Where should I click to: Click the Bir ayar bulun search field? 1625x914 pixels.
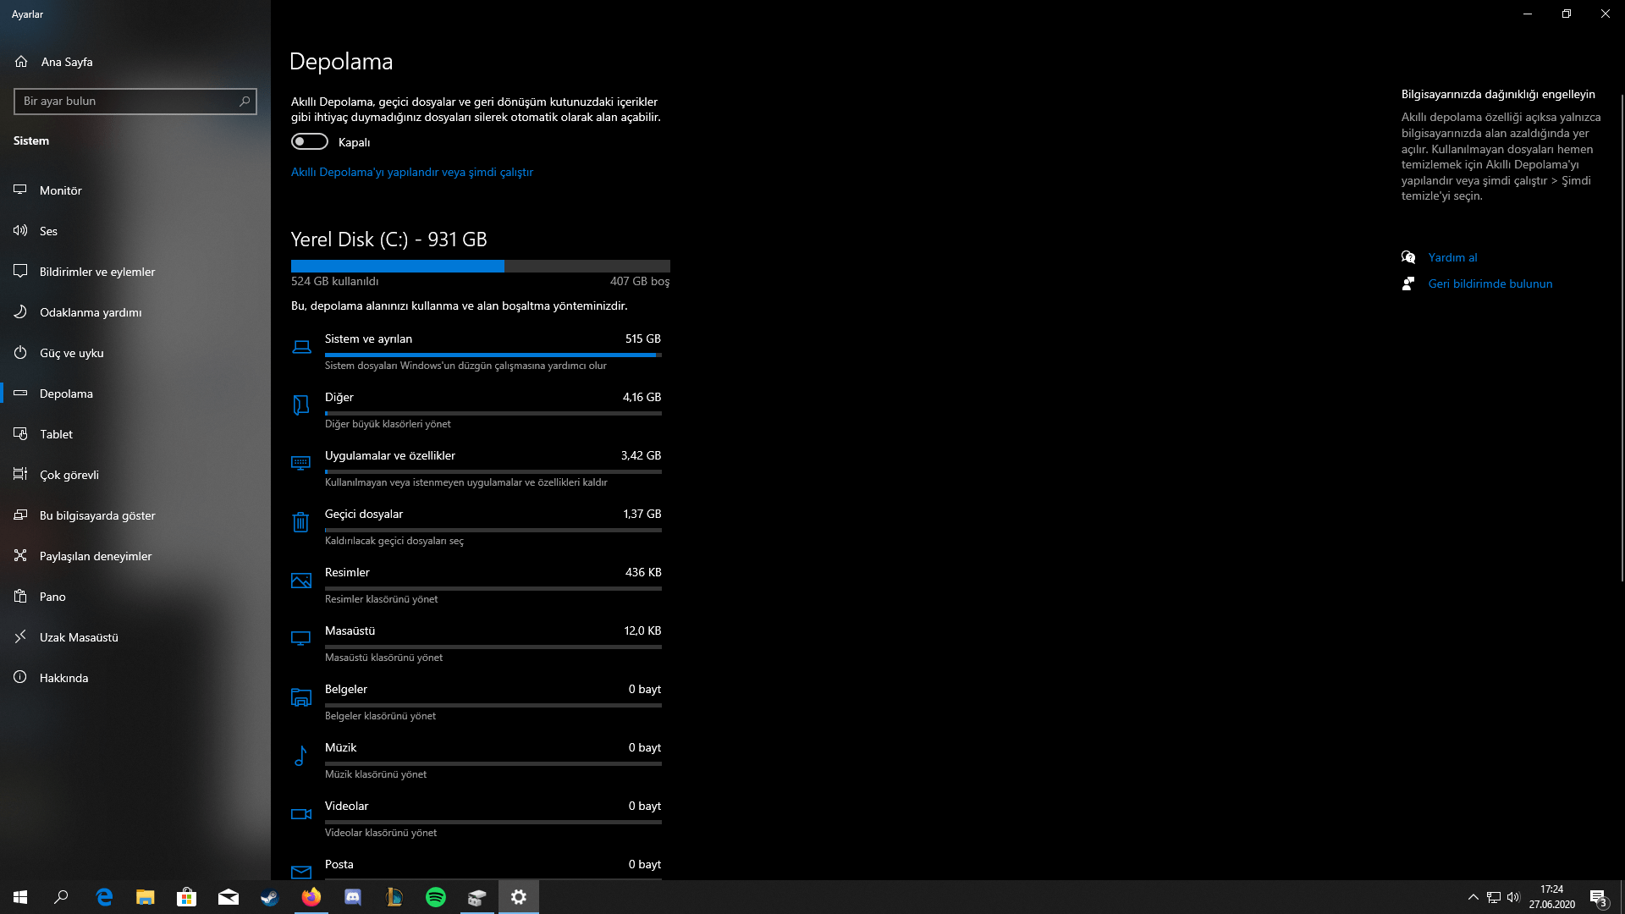127,101
